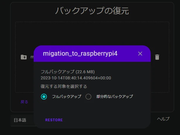The image size is (180, 135).
Task: Select the フルバックアップ radio option
Action: [44, 97]
